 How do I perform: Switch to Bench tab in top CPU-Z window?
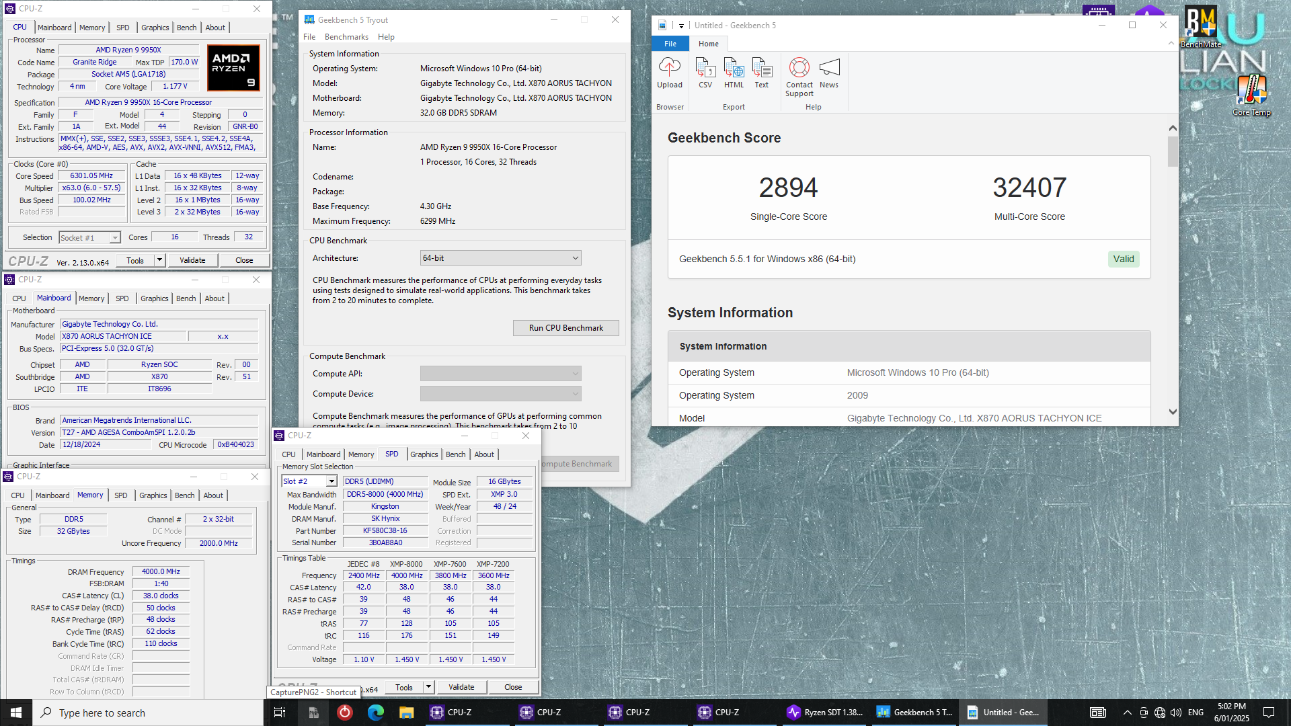[x=186, y=28]
